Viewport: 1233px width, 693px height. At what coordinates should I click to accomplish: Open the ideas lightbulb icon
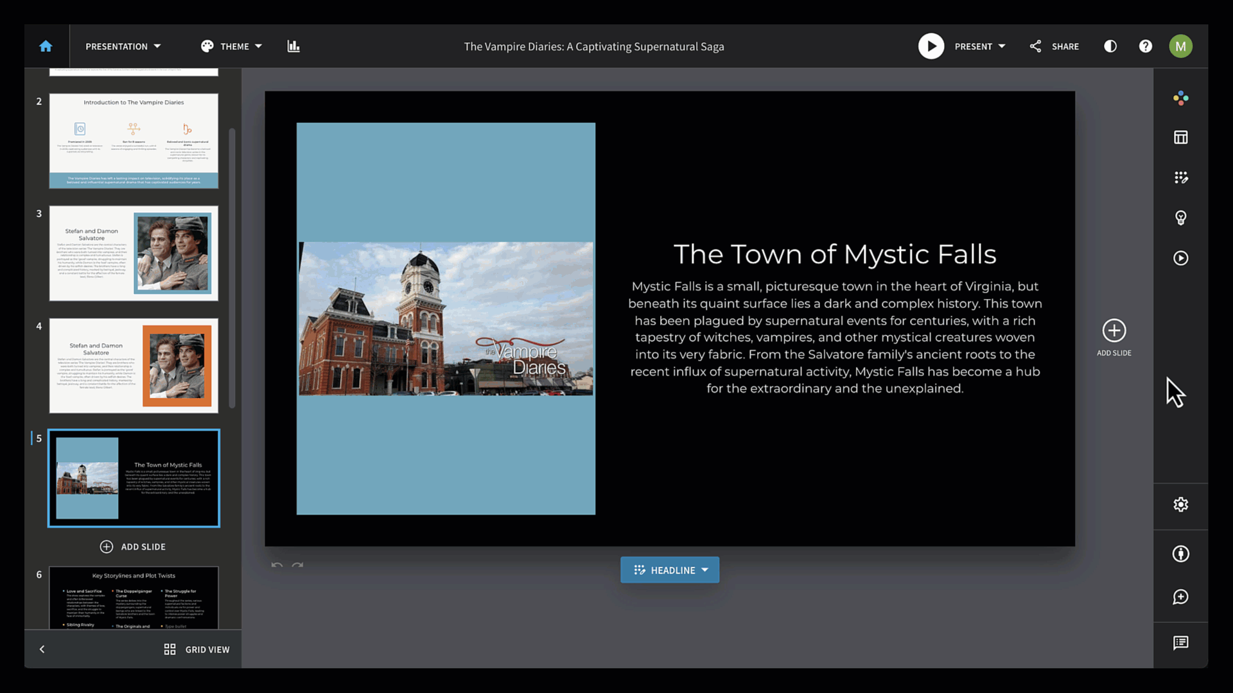(1180, 218)
